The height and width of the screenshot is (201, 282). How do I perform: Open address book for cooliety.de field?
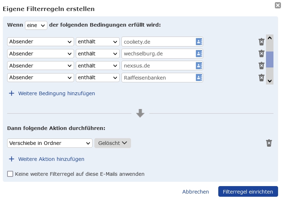[x=199, y=42]
